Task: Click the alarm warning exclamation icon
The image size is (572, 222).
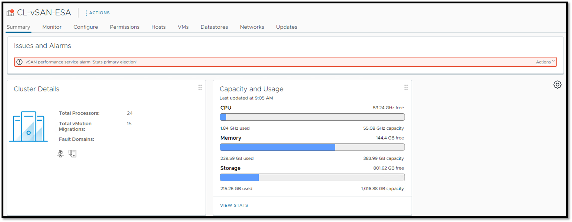Action: coord(19,62)
